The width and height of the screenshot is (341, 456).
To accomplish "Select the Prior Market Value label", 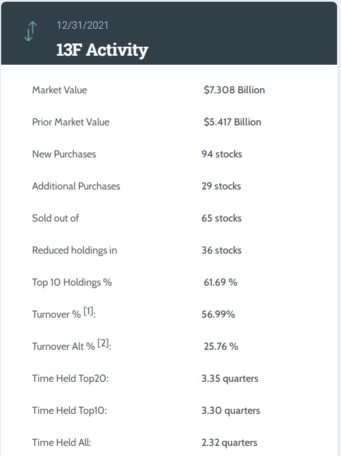I will 71,122.
